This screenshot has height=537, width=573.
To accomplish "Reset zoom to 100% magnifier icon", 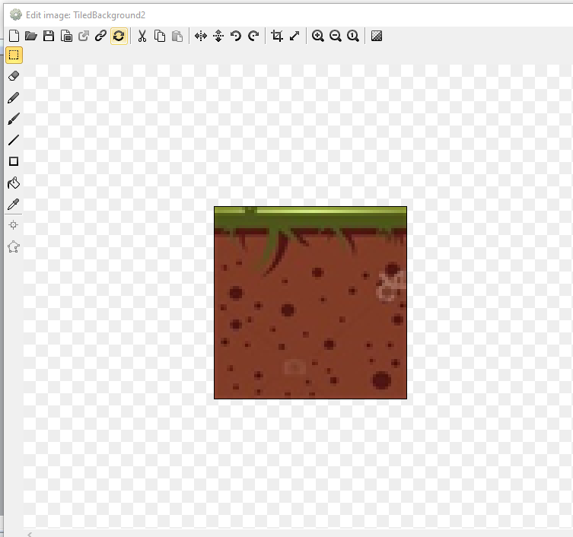I will click(x=353, y=36).
